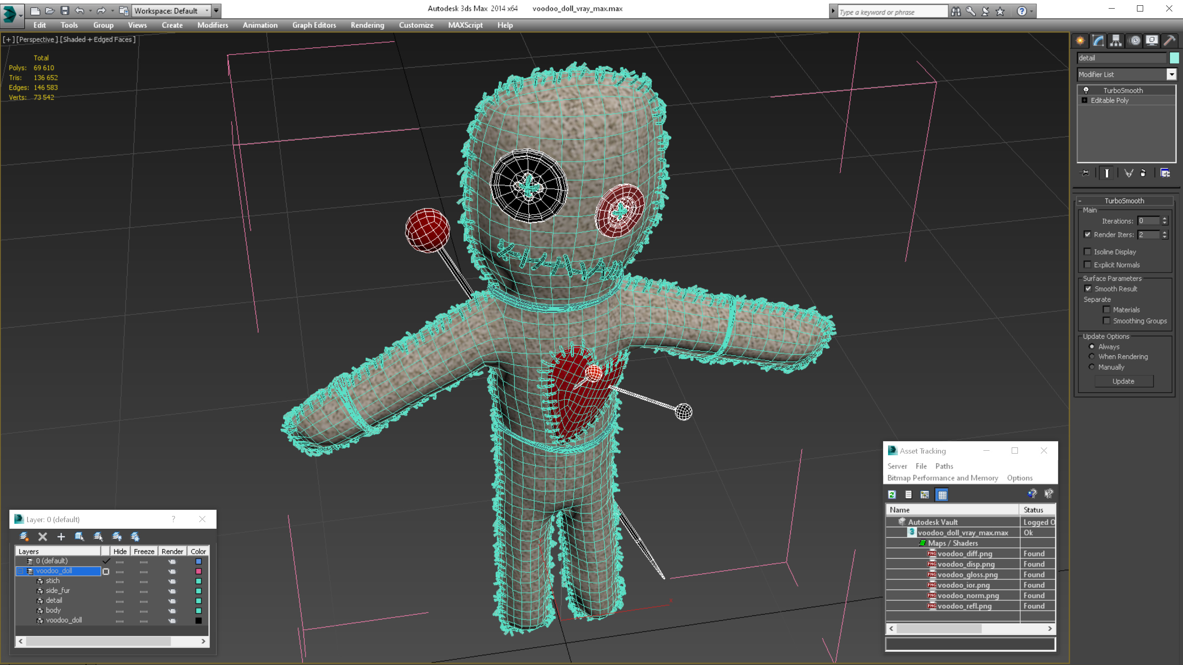Click Make Unique icon under modifier stack

coord(1129,173)
